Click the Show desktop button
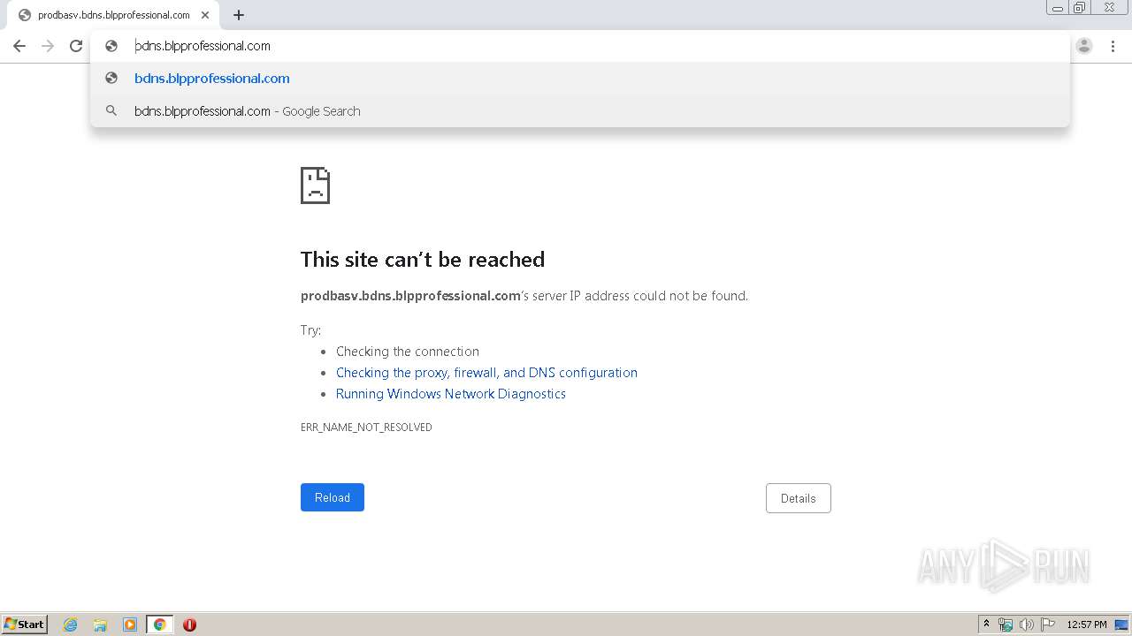The height and width of the screenshot is (636, 1132). click(1121, 625)
